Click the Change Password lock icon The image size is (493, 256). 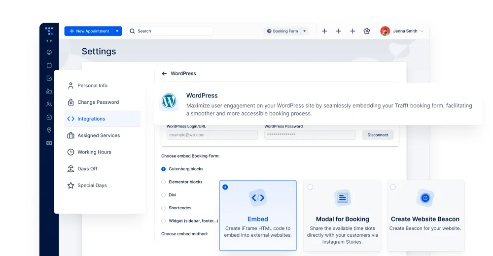pyautogui.click(x=70, y=102)
